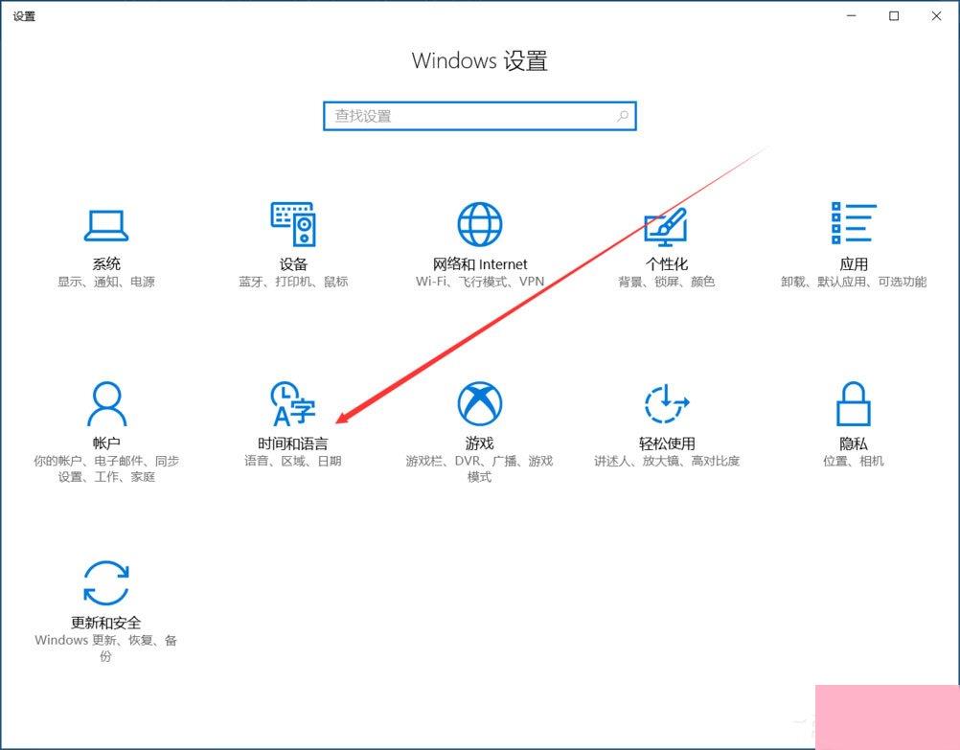
Task: Open the 应用 list icon
Action: (854, 223)
